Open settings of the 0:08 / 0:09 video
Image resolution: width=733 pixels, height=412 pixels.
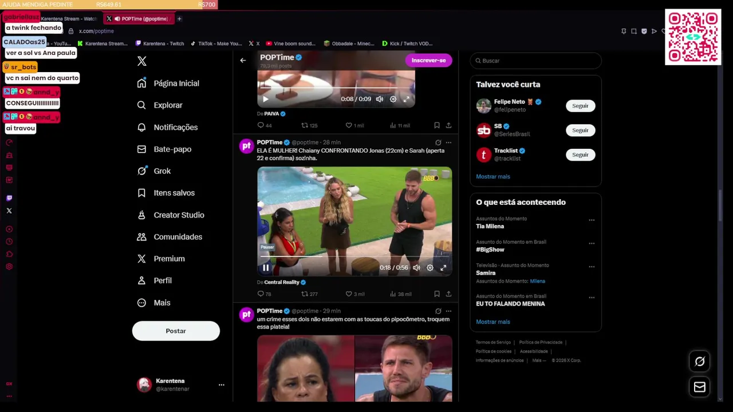pyautogui.click(x=393, y=99)
